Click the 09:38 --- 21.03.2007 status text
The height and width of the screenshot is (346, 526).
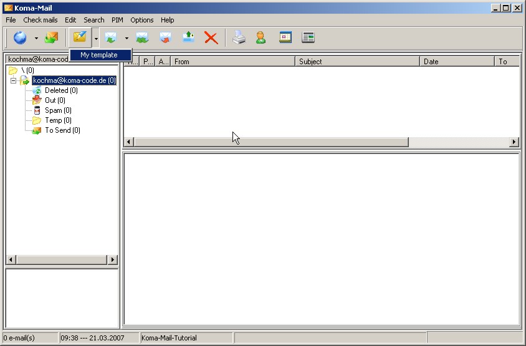coord(92,338)
